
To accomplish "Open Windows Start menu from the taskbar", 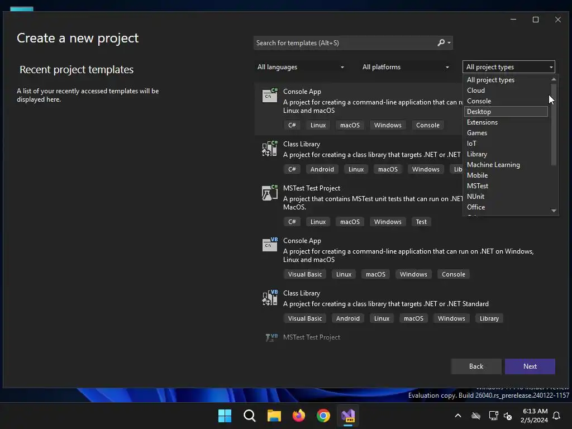I will tap(225, 416).
